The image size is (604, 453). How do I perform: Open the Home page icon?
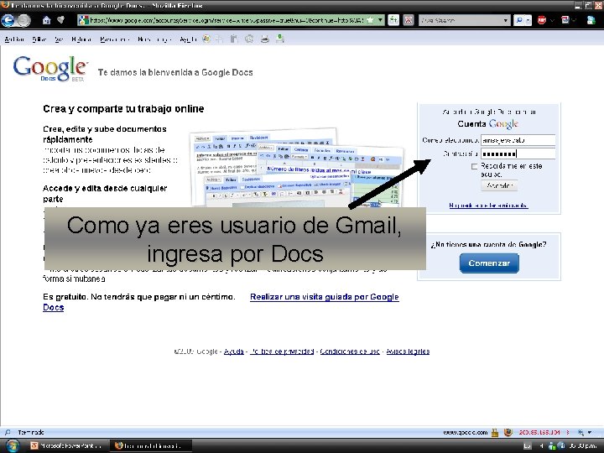[47, 20]
